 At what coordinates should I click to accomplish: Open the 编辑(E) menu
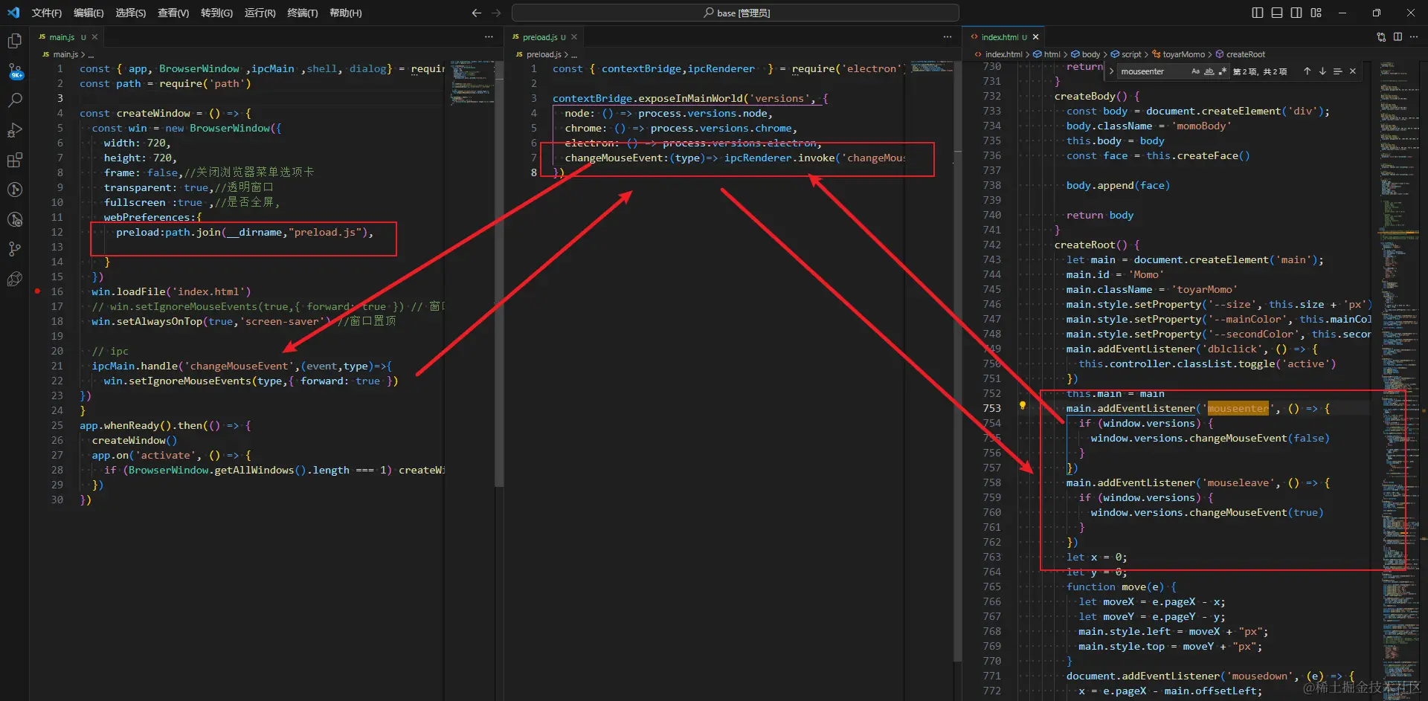(89, 13)
